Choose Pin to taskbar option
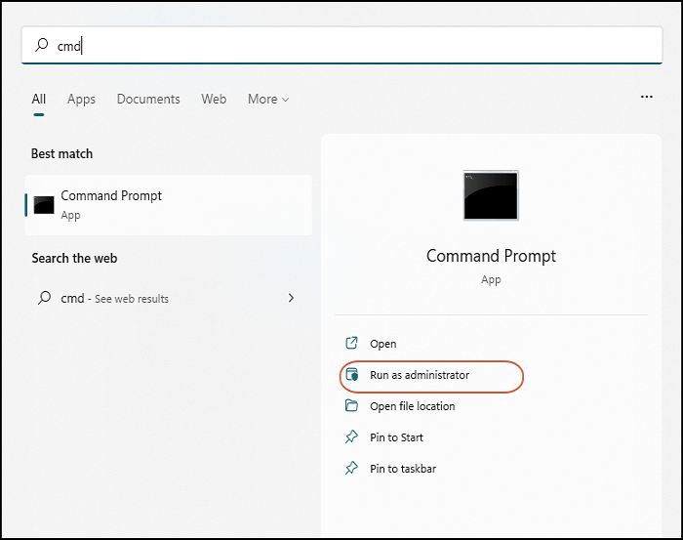Image resolution: width=683 pixels, height=540 pixels. point(402,469)
